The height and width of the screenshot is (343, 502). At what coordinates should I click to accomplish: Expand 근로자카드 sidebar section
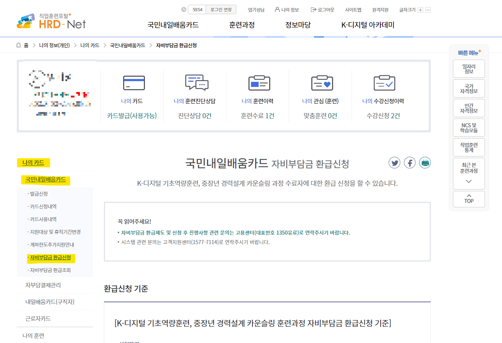[x=38, y=319]
